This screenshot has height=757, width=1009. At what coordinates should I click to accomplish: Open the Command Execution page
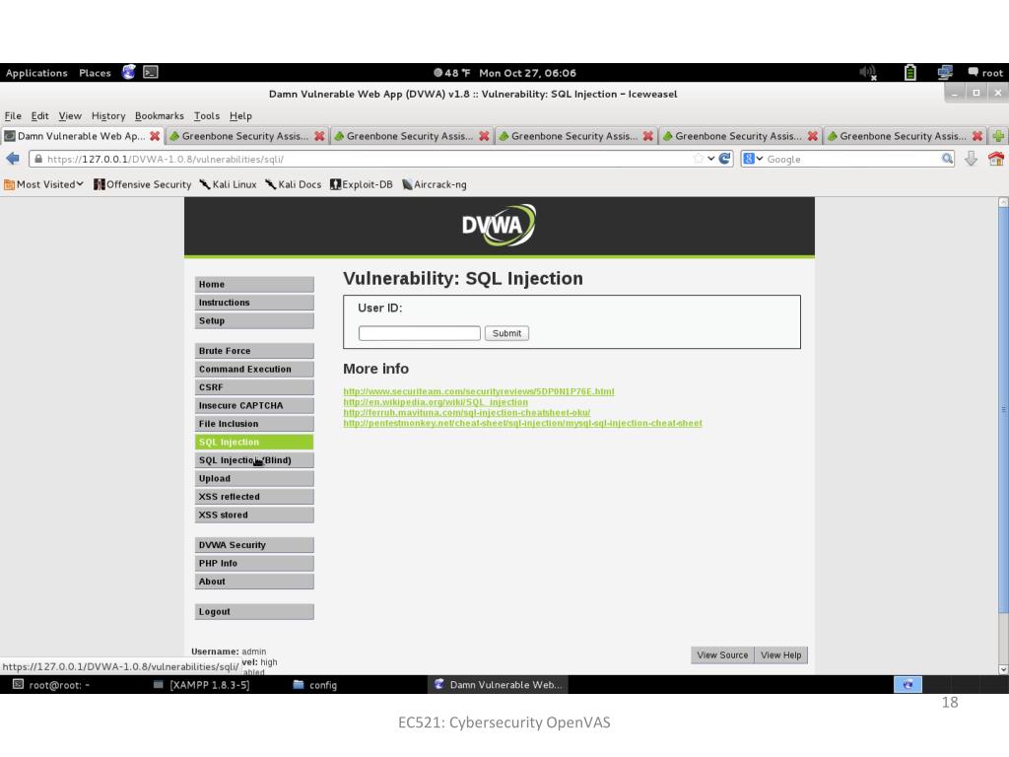pos(254,369)
